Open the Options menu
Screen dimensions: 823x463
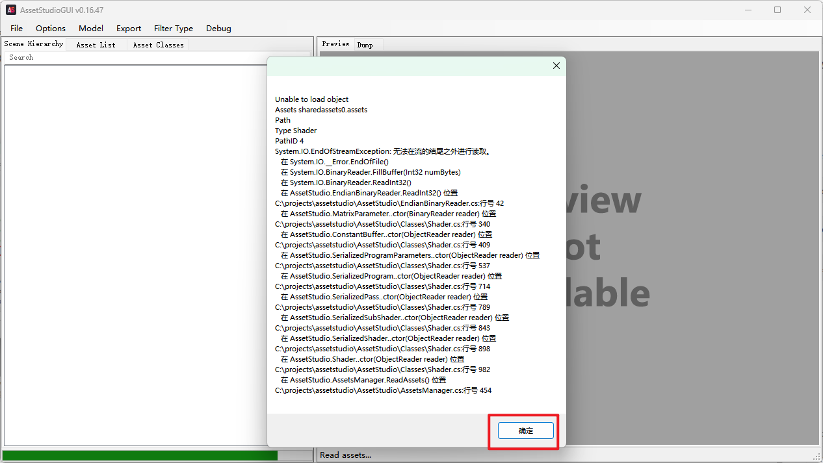[51, 28]
